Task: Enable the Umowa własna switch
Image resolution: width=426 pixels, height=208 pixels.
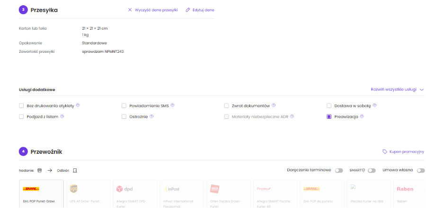Action: click(421, 170)
